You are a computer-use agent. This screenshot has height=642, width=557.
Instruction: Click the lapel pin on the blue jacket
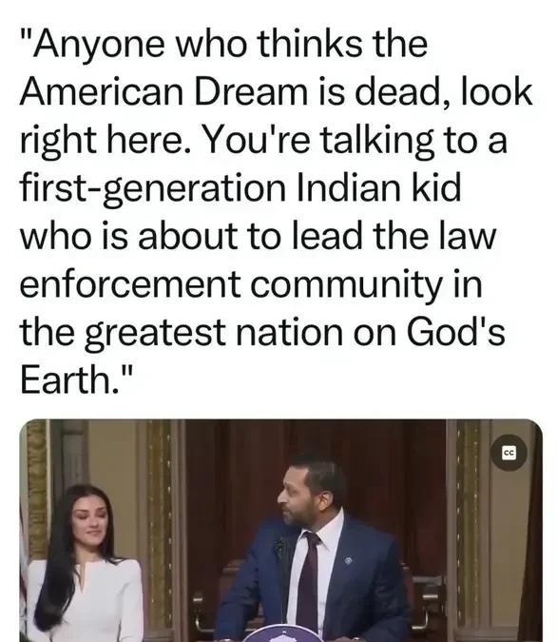(x=348, y=560)
